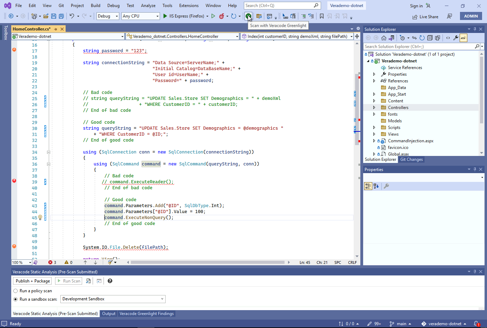This screenshot has height=328, width=487.
Task: Toggle Preview Selected Items highlighted icon
Action: pos(463,38)
